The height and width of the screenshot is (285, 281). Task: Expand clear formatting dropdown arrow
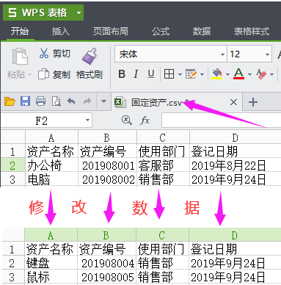pos(271,74)
